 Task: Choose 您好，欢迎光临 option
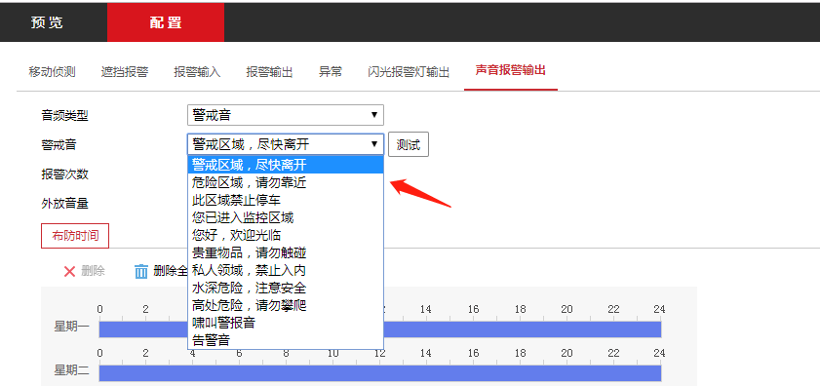tap(286, 235)
